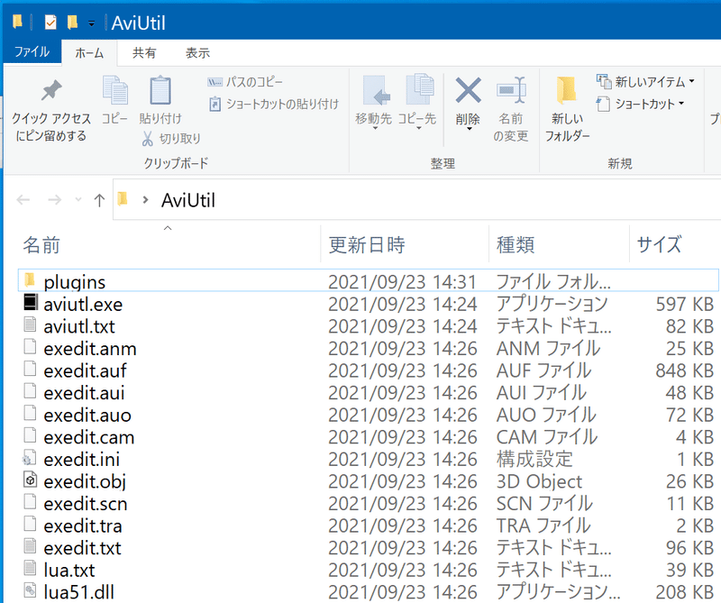Select the exedit.ini settings file icon
The height and width of the screenshot is (603, 721).
pyautogui.click(x=30, y=458)
